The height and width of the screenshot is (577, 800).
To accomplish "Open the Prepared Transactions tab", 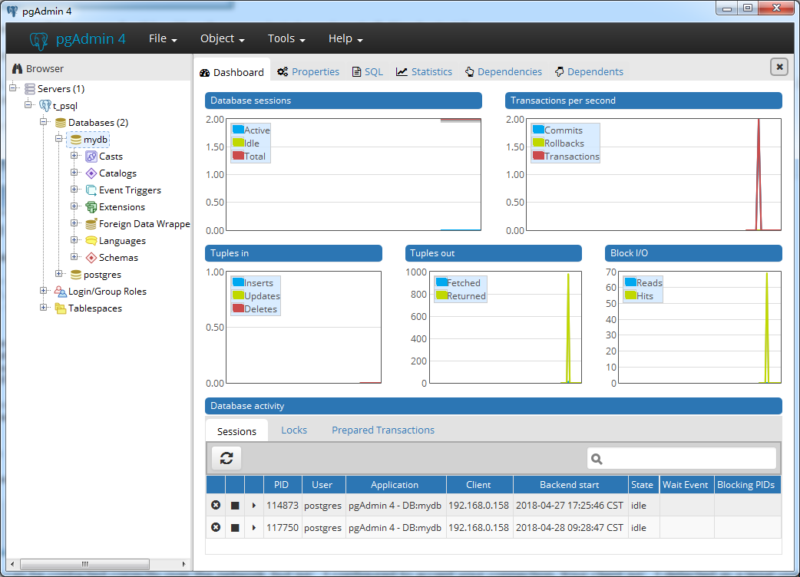I will click(x=383, y=430).
